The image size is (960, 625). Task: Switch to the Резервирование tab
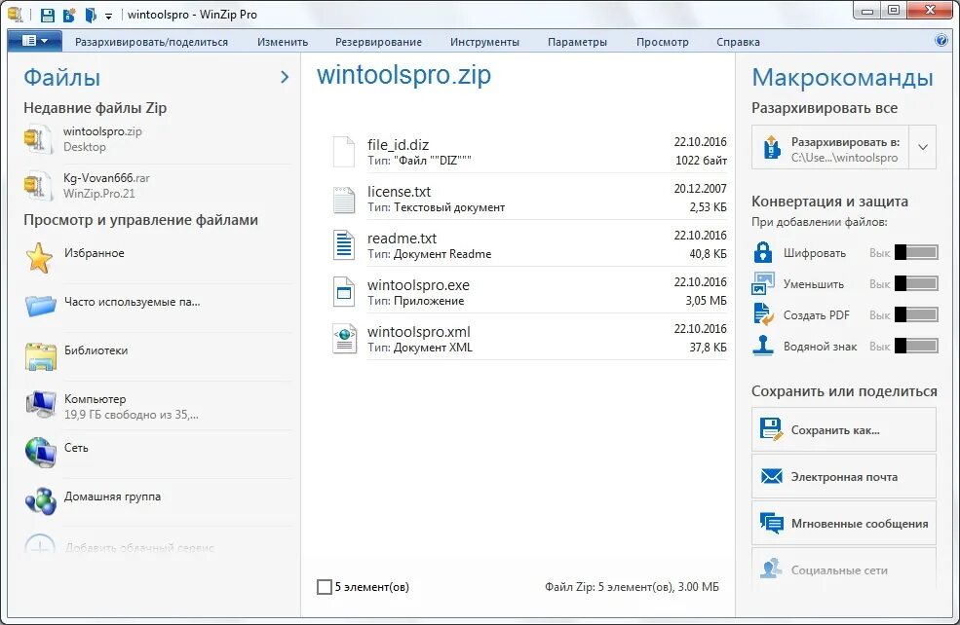[x=378, y=42]
